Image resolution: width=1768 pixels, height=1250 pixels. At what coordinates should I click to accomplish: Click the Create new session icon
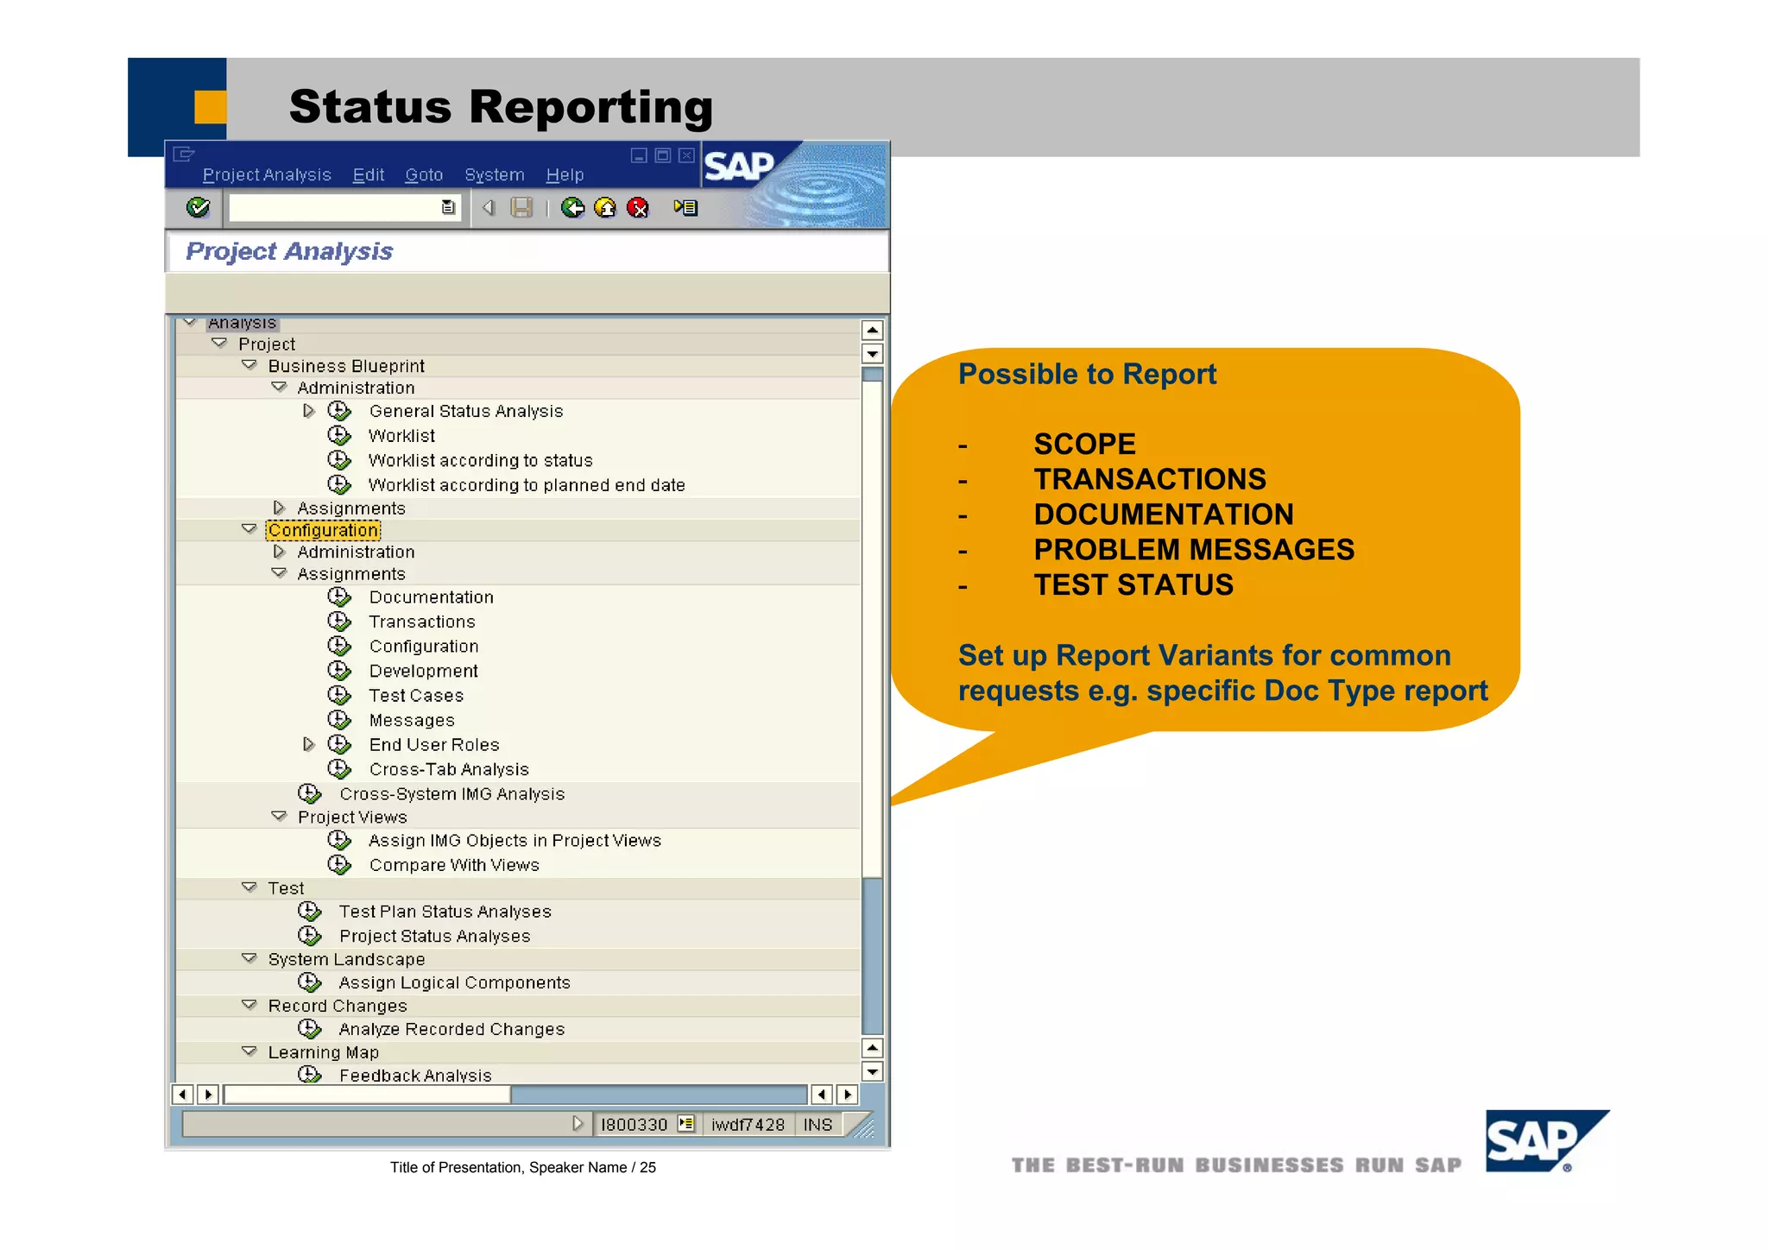coord(685,207)
